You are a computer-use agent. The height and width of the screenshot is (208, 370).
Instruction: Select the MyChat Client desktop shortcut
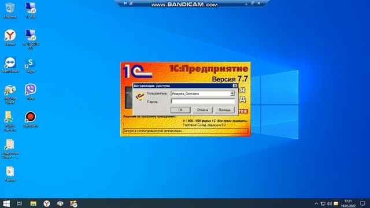point(10,94)
